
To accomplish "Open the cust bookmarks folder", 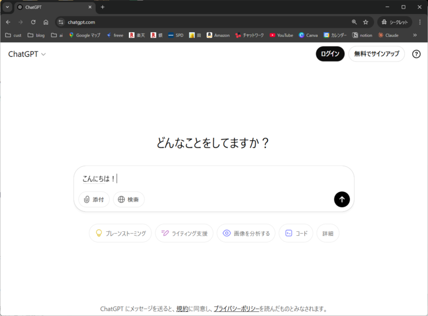I will coord(13,35).
